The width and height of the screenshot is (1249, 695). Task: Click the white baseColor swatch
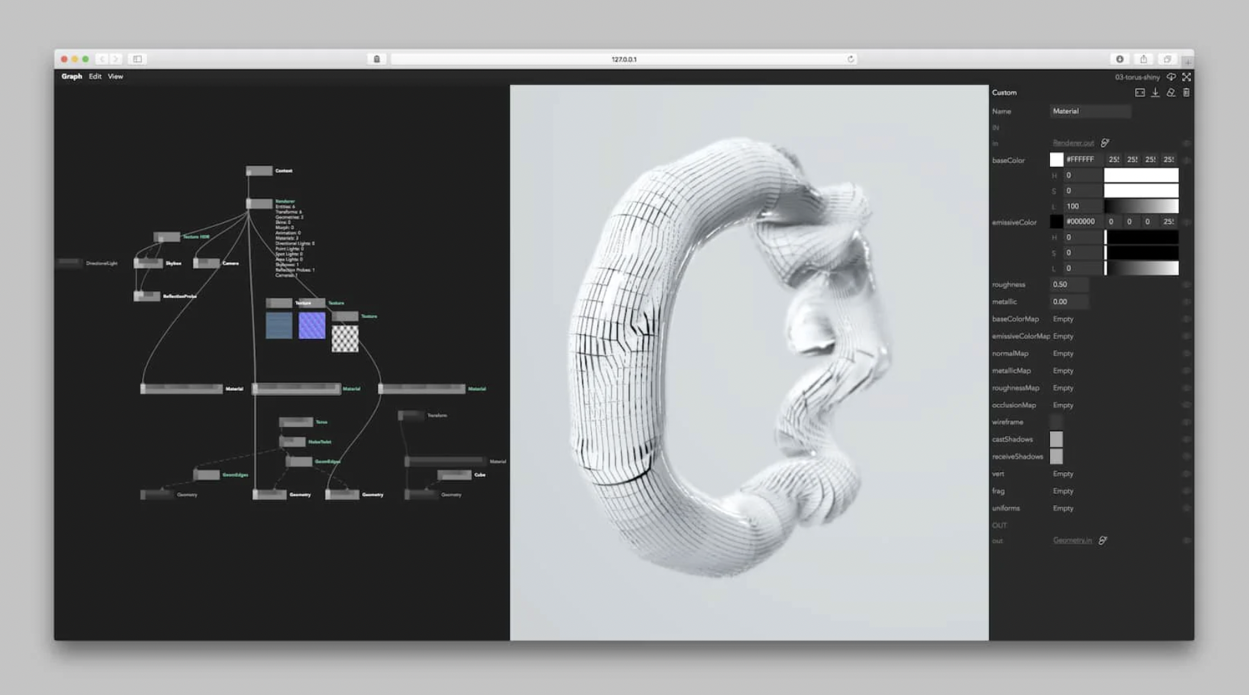pos(1056,160)
